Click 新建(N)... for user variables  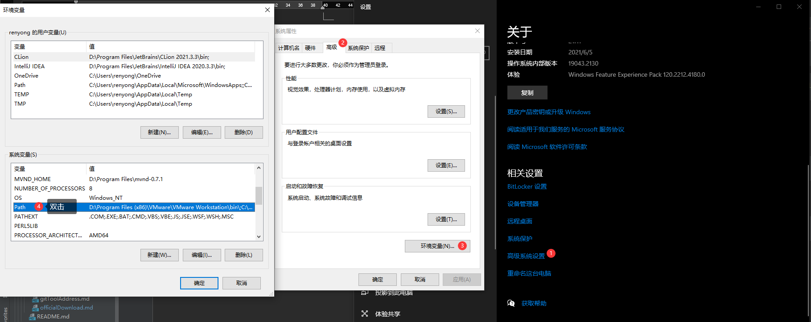159,132
